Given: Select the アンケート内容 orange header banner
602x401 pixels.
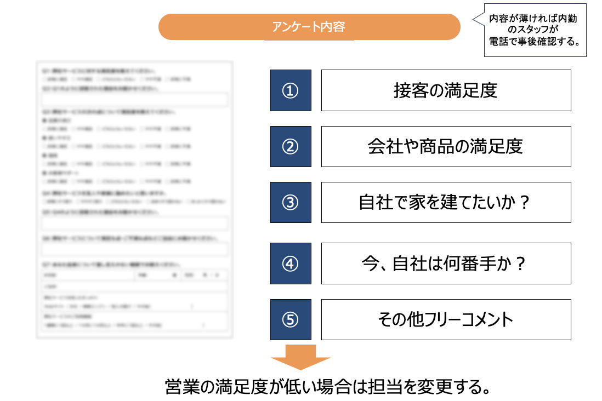Looking at the screenshot, I should click(x=309, y=27).
